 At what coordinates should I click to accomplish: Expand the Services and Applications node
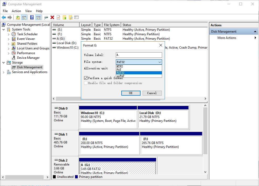point(3,72)
